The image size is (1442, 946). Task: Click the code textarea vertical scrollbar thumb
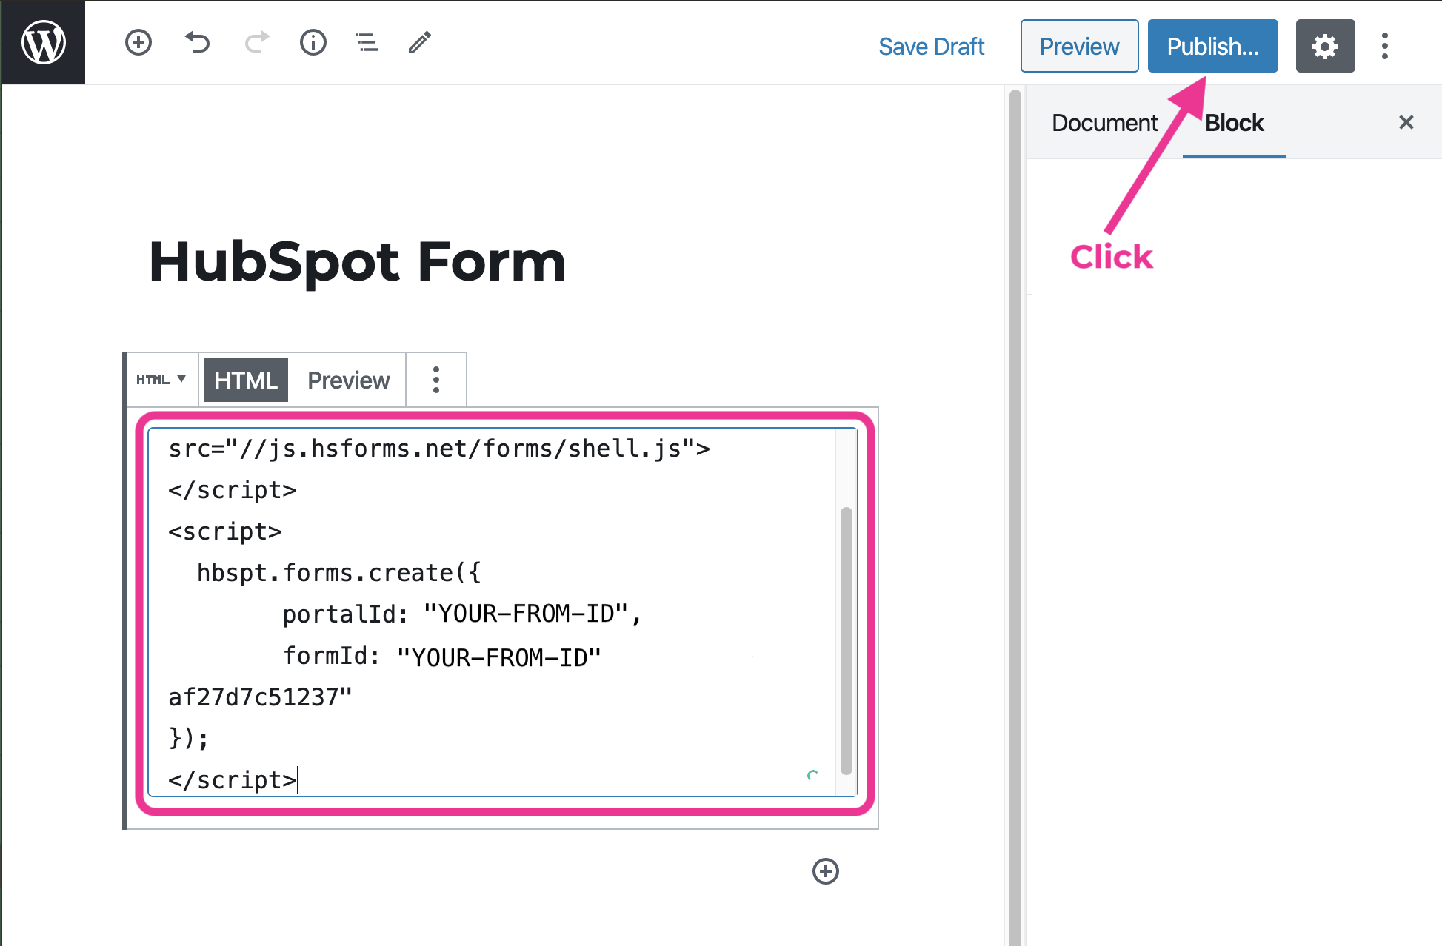pos(846,640)
